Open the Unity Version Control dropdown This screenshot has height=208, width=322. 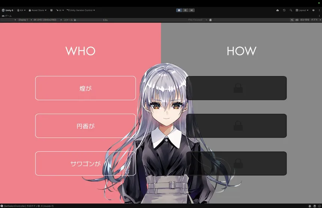[81, 10]
